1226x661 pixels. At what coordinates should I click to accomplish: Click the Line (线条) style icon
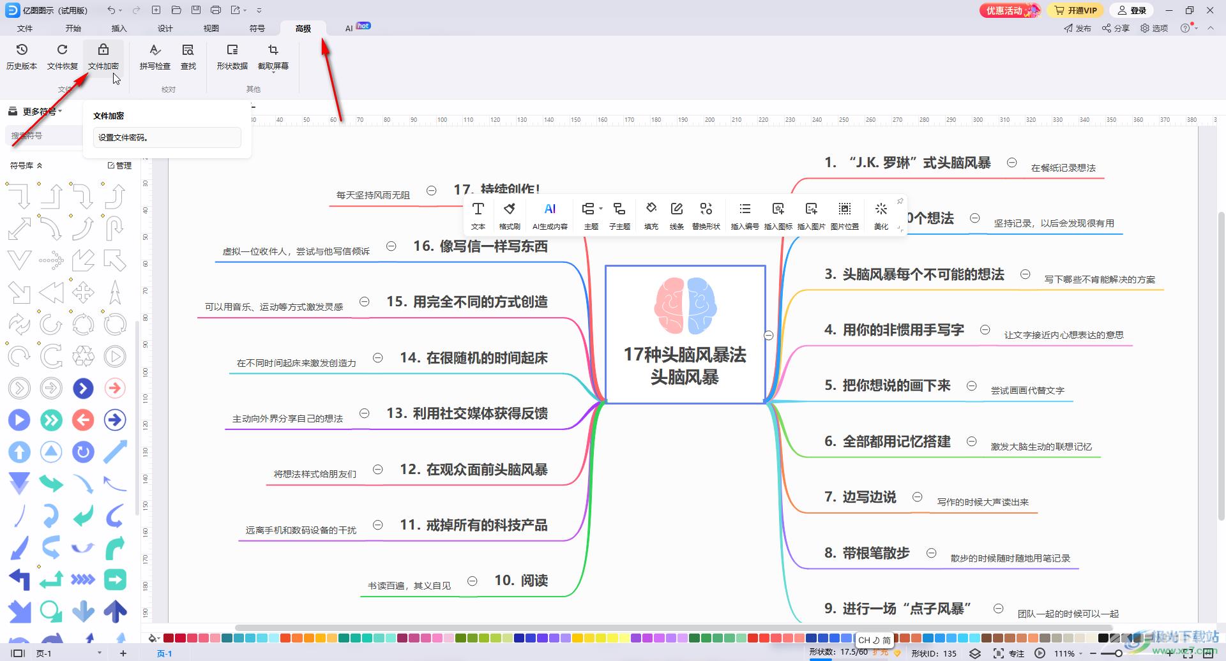(x=677, y=209)
